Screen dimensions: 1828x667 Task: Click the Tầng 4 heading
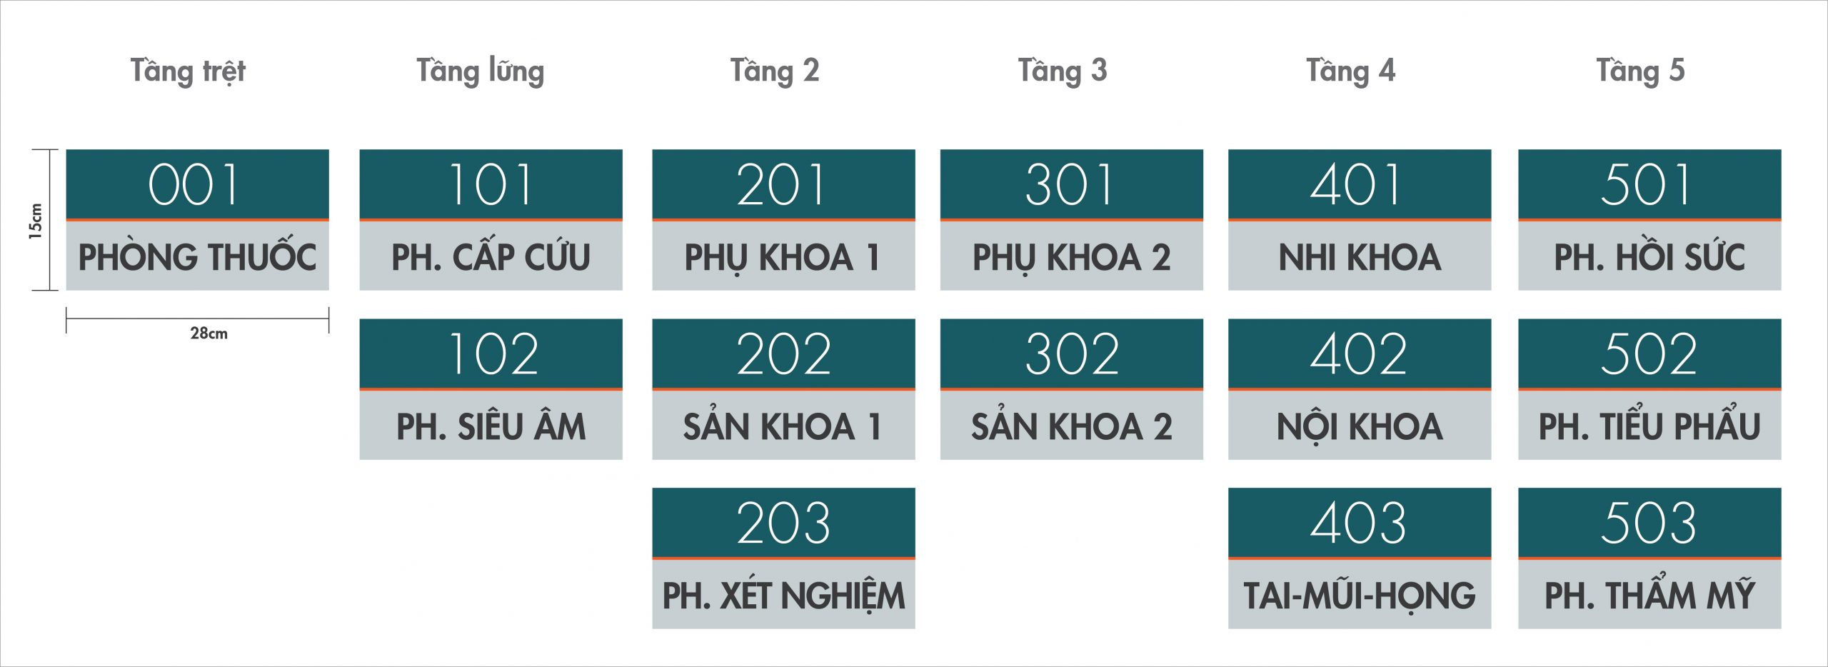click(x=1351, y=71)
